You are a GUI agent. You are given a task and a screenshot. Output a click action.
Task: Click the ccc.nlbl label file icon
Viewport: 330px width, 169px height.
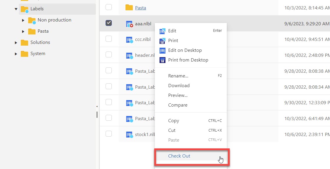click(x=129, y=39)
